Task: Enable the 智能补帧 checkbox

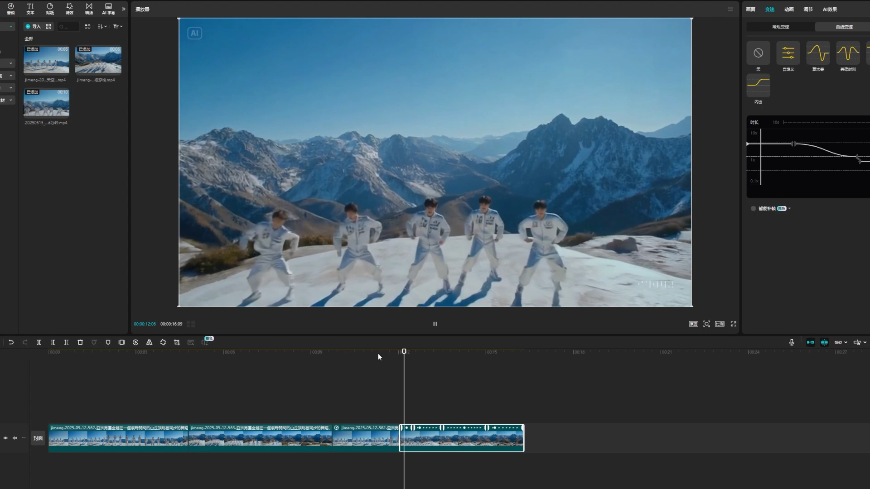Action: tap(753, 209)
